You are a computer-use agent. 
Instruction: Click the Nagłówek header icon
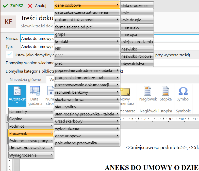(x=148, y=91)
